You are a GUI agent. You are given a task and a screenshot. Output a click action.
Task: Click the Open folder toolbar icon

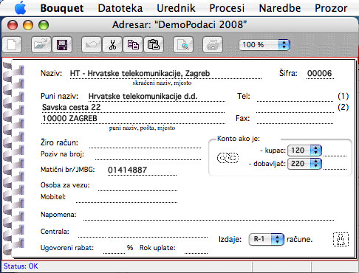[41, 45]
